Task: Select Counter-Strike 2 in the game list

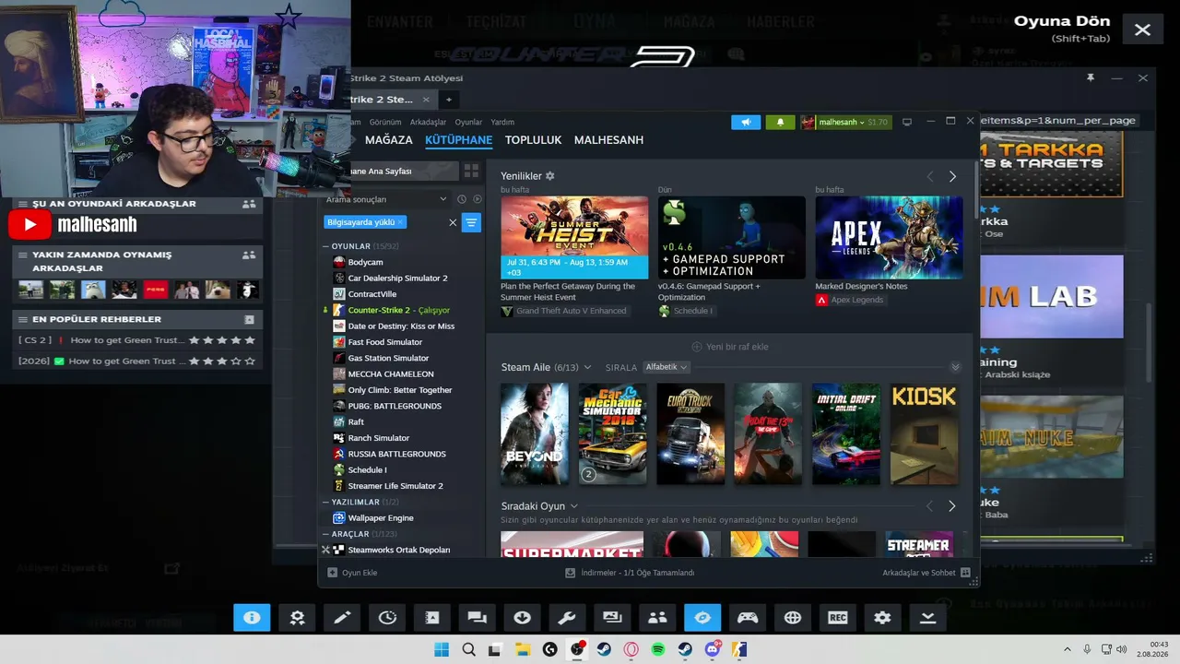Action: (399, 310)
